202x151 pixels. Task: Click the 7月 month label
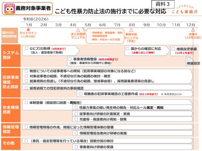tap(117, 25)
